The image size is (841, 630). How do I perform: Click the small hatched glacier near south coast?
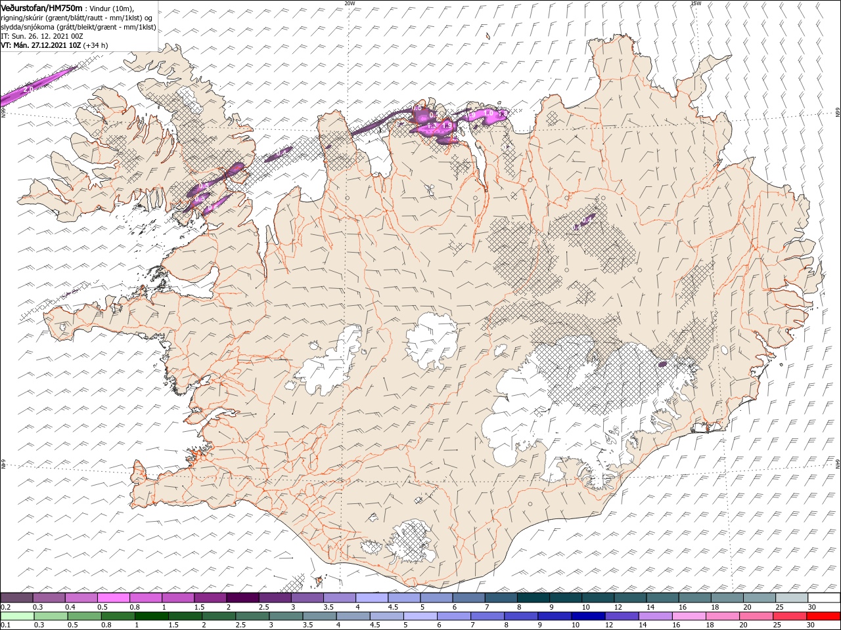point(411,542)
